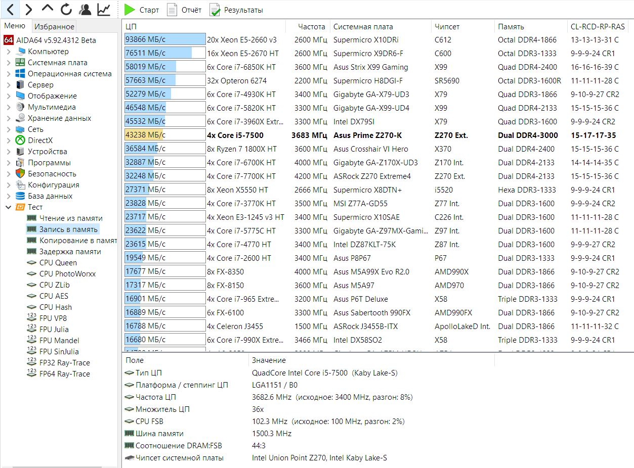This screenshot has height=468, width=634.
Task: Open Чтение из памяти test
Action: pyautogui.click(x=71, y=218)
